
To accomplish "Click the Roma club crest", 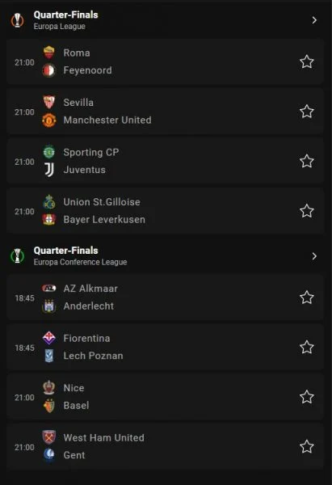I will tap(48, 53).
